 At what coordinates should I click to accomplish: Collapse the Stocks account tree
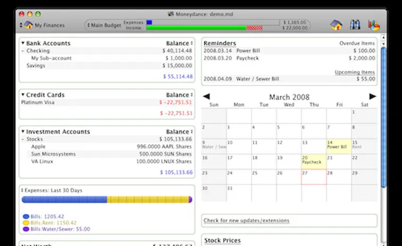23,140
